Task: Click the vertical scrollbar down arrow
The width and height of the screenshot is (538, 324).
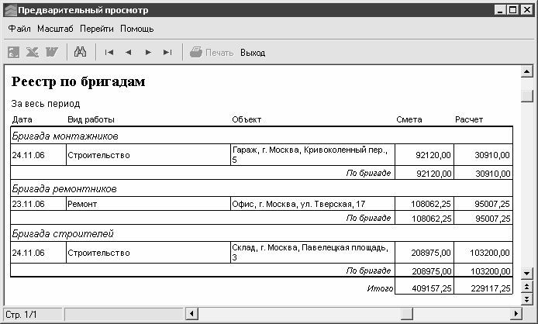Action: pos(527,274)
